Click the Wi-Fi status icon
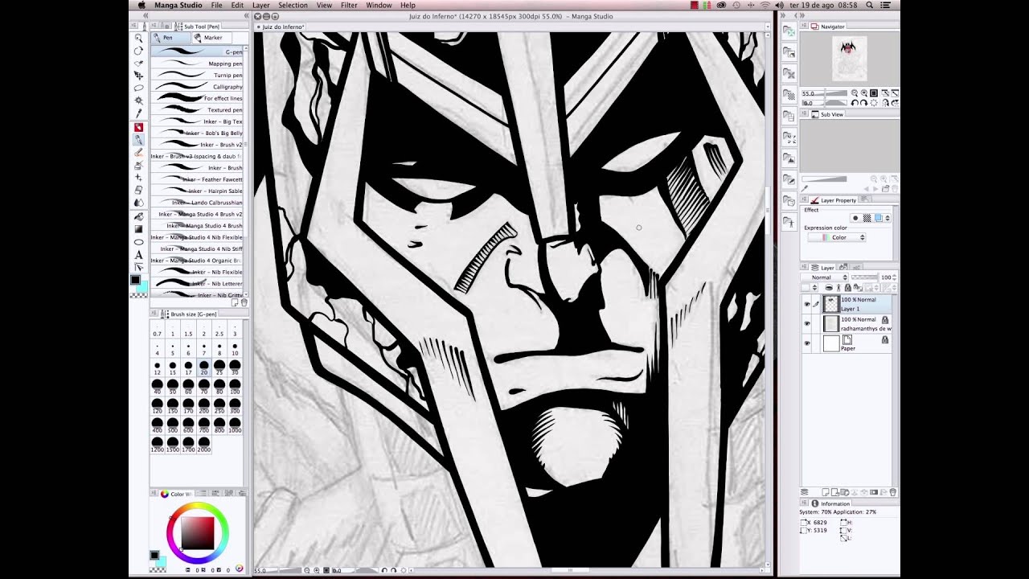Screen dimensions: 1029x579 [765, 5]
